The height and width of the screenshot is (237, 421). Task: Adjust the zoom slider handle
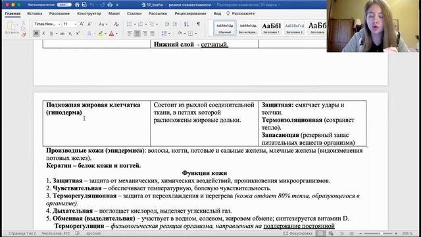pyautogui.click(x=382, y=234)
